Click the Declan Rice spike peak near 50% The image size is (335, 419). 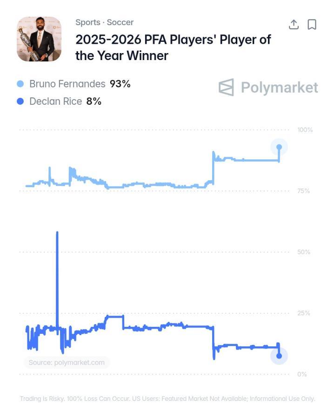57,233
